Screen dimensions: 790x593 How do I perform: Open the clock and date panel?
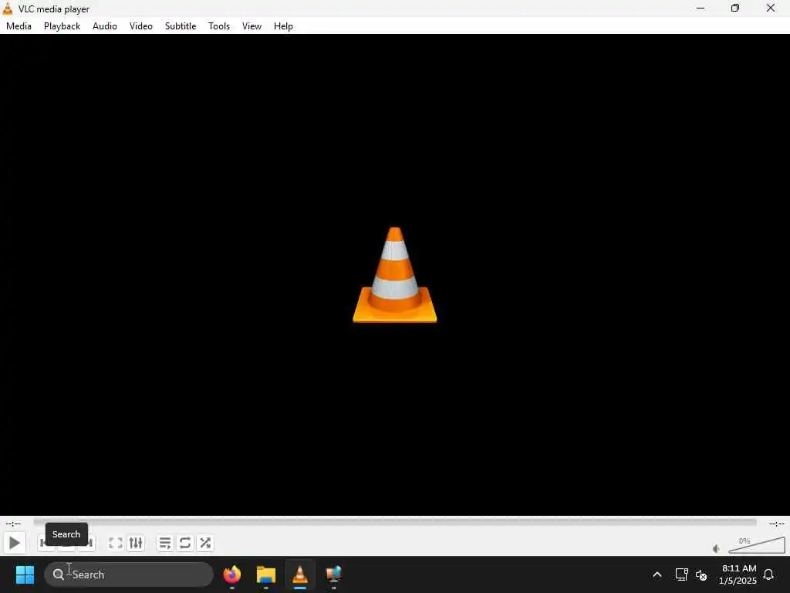click(x=738, y=574)
